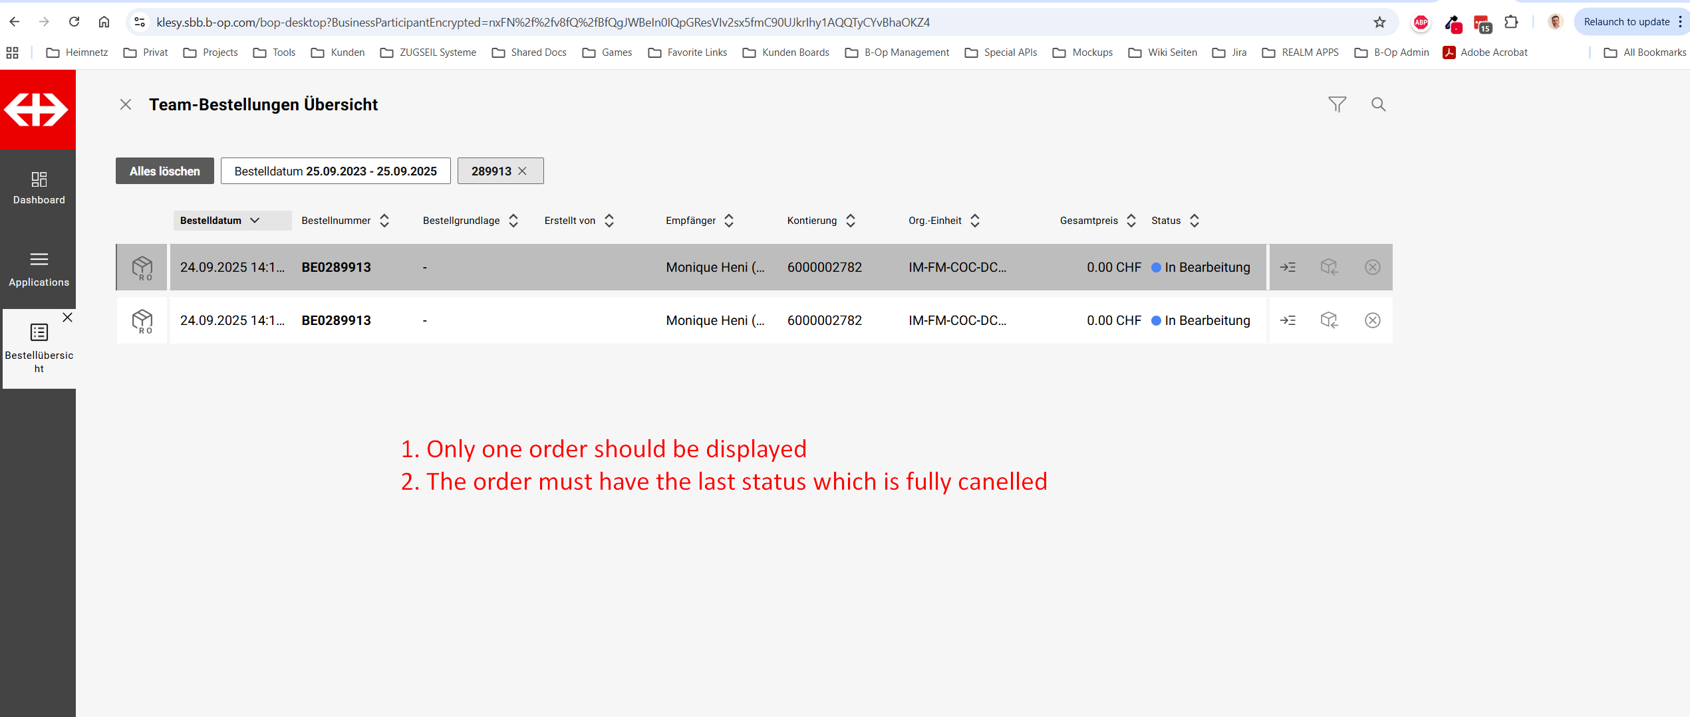Click the Alles löschen button
1690x717 pixels.
tap(164, 171)
